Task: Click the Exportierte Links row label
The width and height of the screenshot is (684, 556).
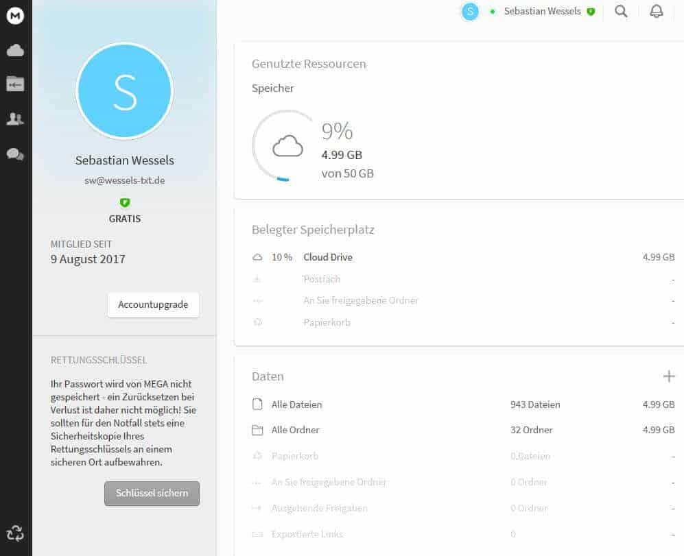Action: coord(307,534)
